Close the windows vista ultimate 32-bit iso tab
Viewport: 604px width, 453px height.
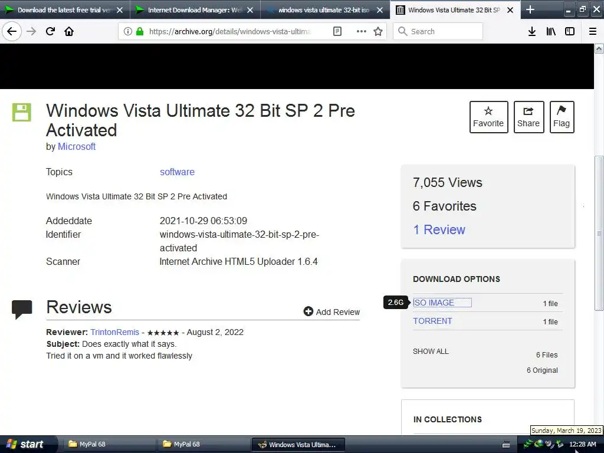(380, 10)
